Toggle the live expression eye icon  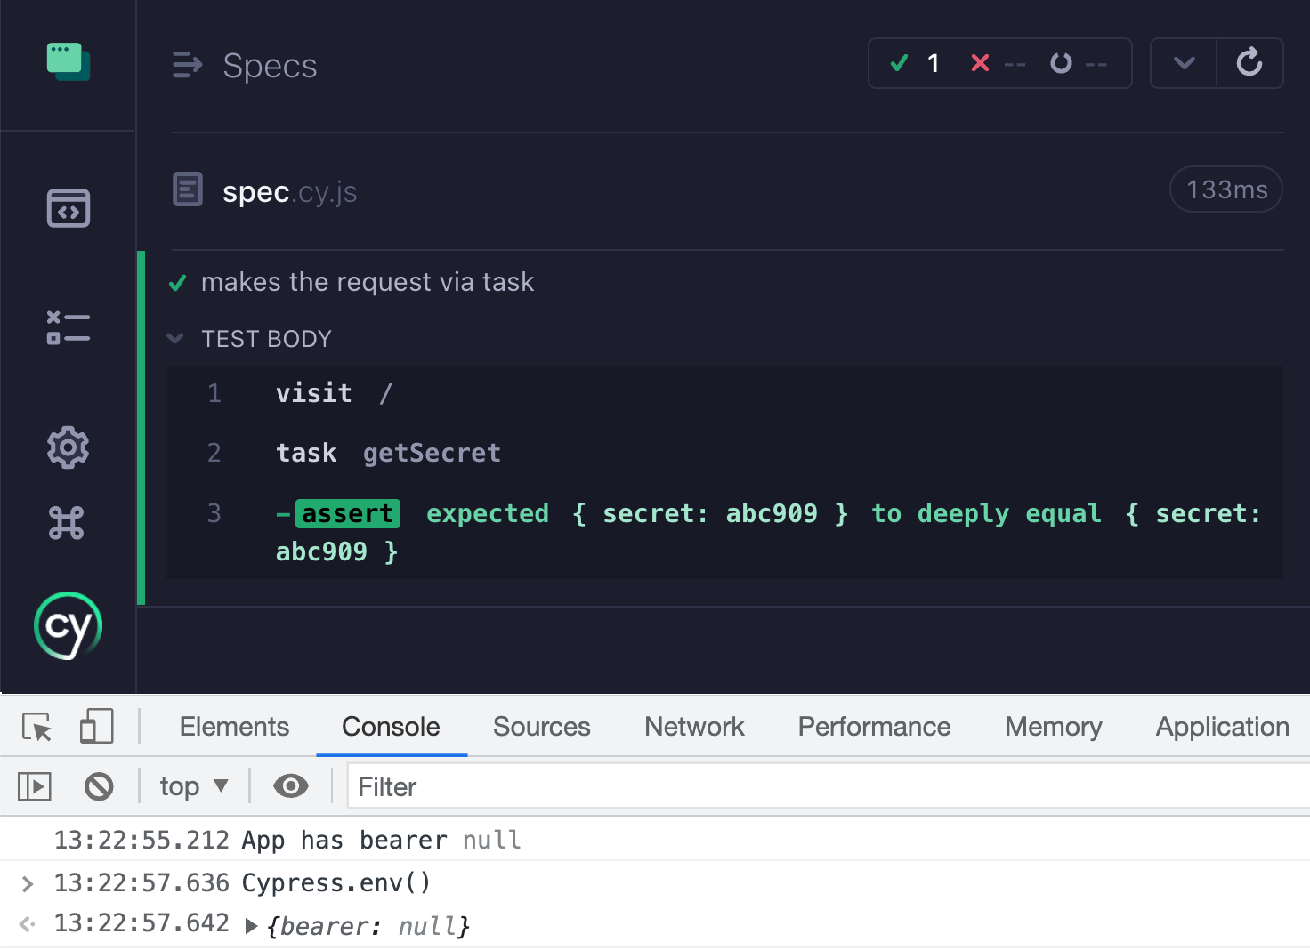290,786
